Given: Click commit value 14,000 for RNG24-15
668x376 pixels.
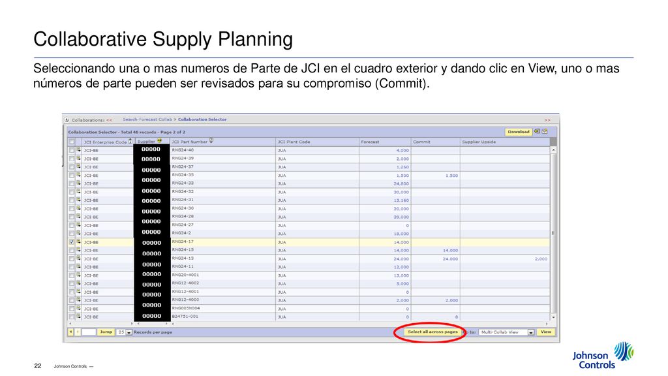Looking at the screenshot, I should 450,251.
